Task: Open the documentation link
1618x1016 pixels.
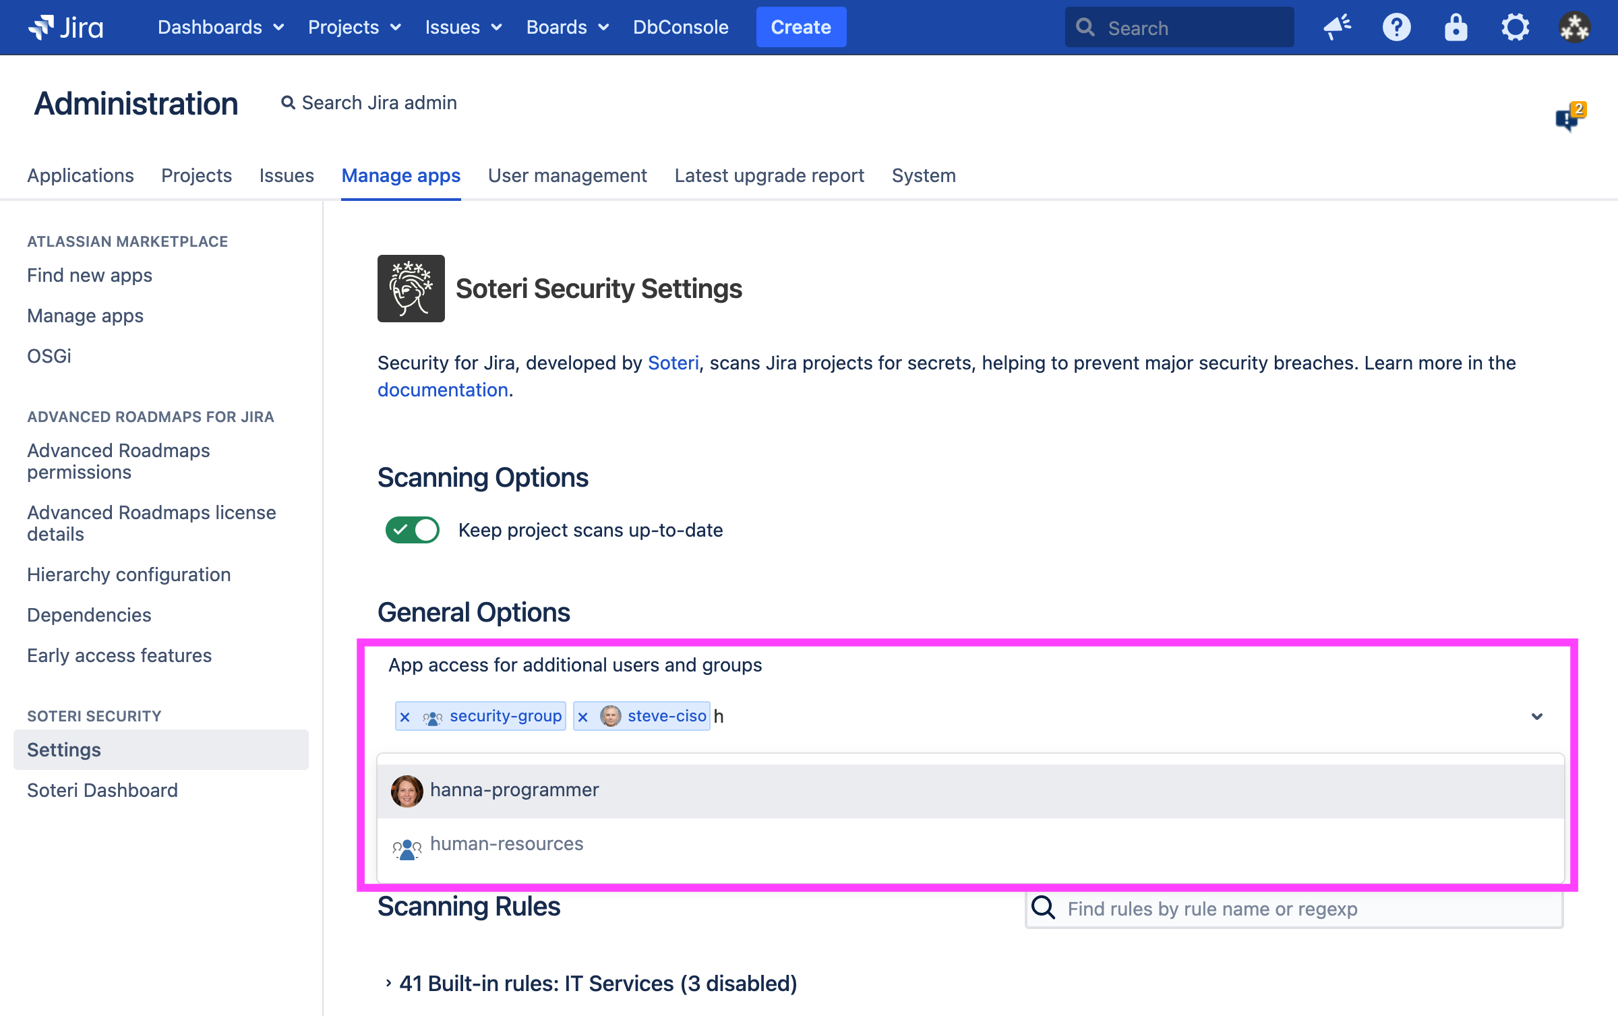Action: click(x=442, y=390)
